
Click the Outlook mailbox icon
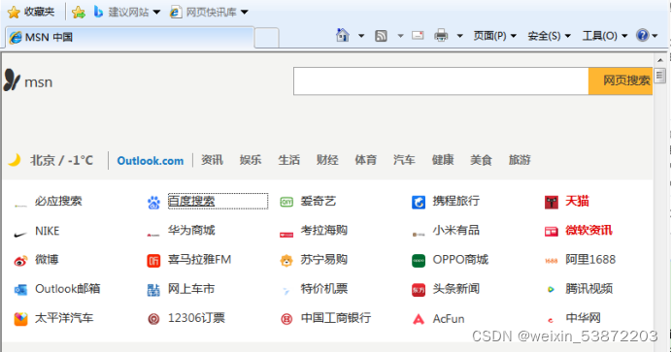click(20, 290)
